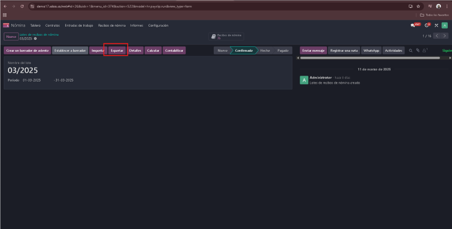Image resolution: width=452 pixels, height=229 pixels.
Task: Open the messages chat icon
Action: tap(413, 25)
